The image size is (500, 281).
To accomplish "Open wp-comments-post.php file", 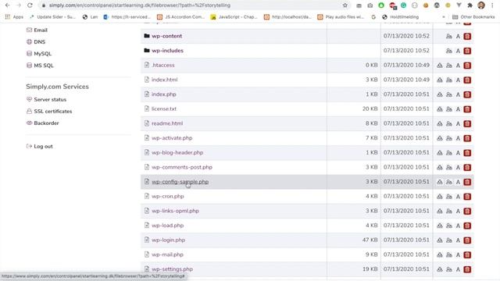I will pyautogui.click(x=182, y=167).
